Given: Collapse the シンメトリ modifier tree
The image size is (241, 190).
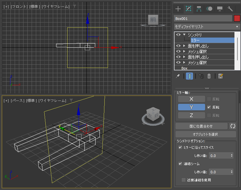Looking at the screenshot, I should coord(184,35).
